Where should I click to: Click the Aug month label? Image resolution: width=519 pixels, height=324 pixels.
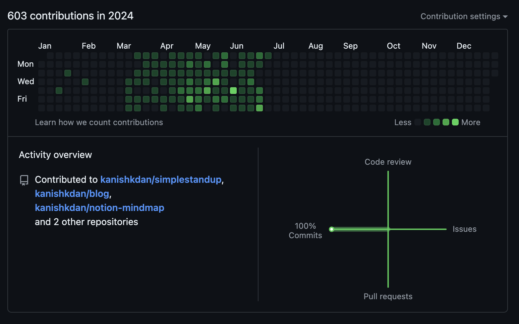[315, 46]
